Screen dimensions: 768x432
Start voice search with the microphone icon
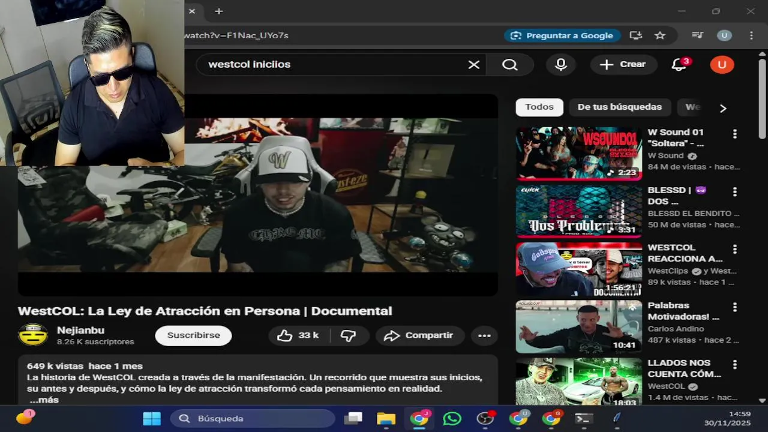(x=561, y=65)
